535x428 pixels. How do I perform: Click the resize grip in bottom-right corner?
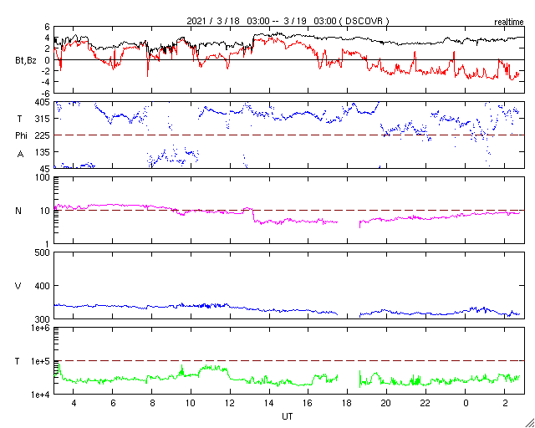tap(530, 422)
